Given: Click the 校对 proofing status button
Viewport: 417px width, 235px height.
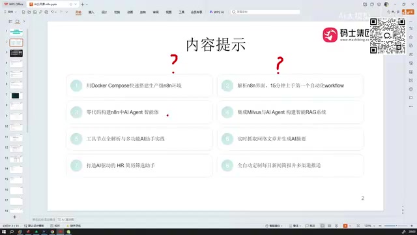Looking at the screenshot, I should tap(55, 226).
